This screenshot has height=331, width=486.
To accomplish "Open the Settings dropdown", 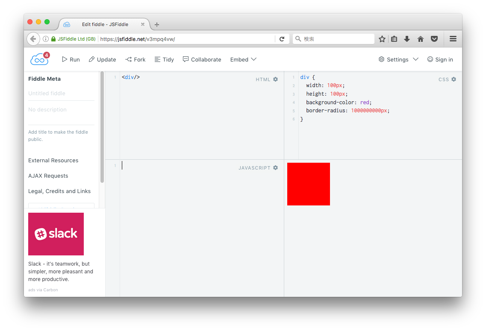I will [397, 59].
